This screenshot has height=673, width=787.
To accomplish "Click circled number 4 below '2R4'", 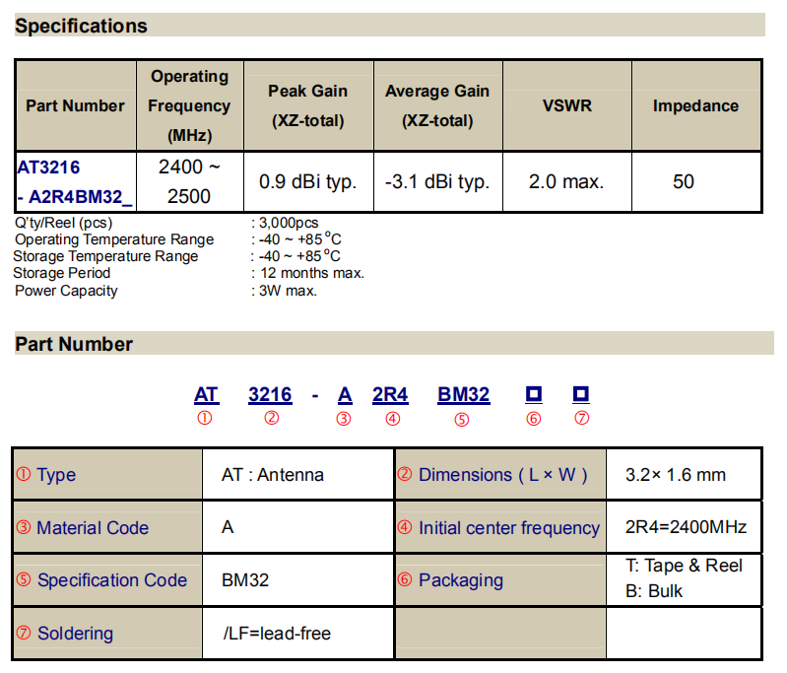I will 393,419.
